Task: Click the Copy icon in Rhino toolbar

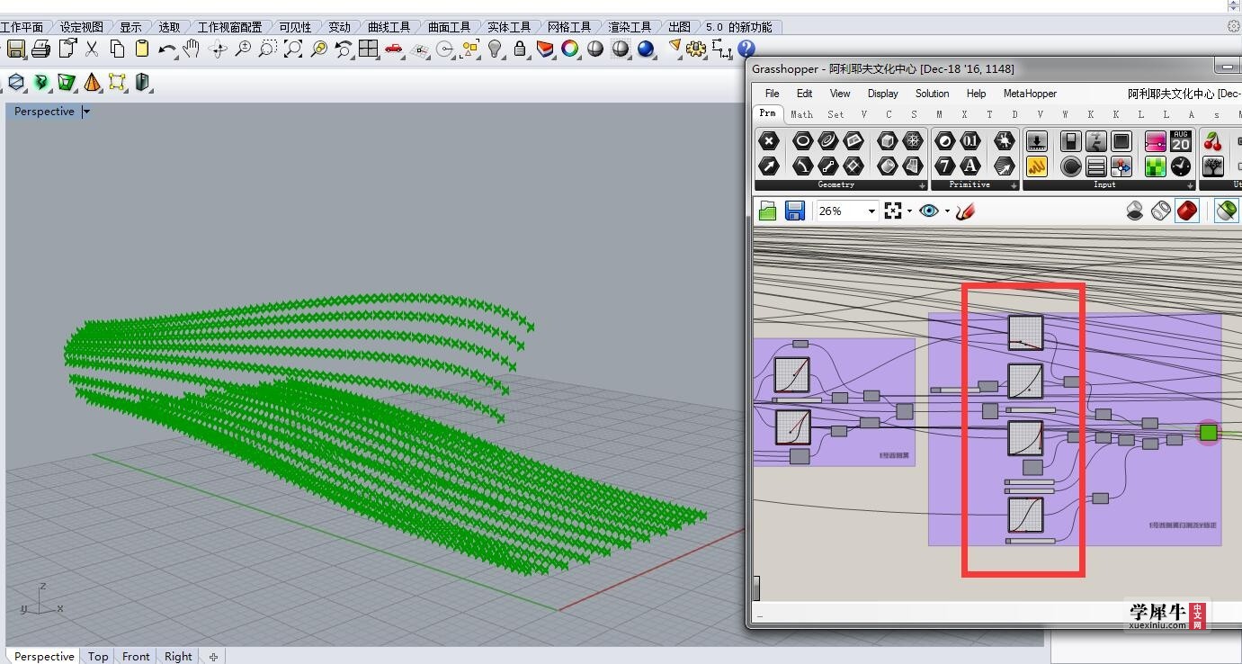Action: tap(117, 49)
